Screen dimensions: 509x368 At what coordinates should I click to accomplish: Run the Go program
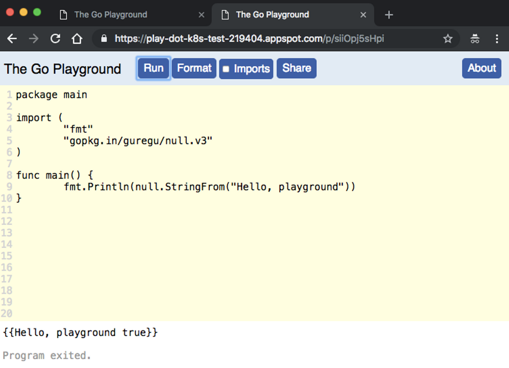click(153, 68)
